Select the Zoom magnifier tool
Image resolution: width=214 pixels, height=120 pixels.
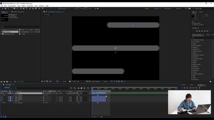(8, 8)
